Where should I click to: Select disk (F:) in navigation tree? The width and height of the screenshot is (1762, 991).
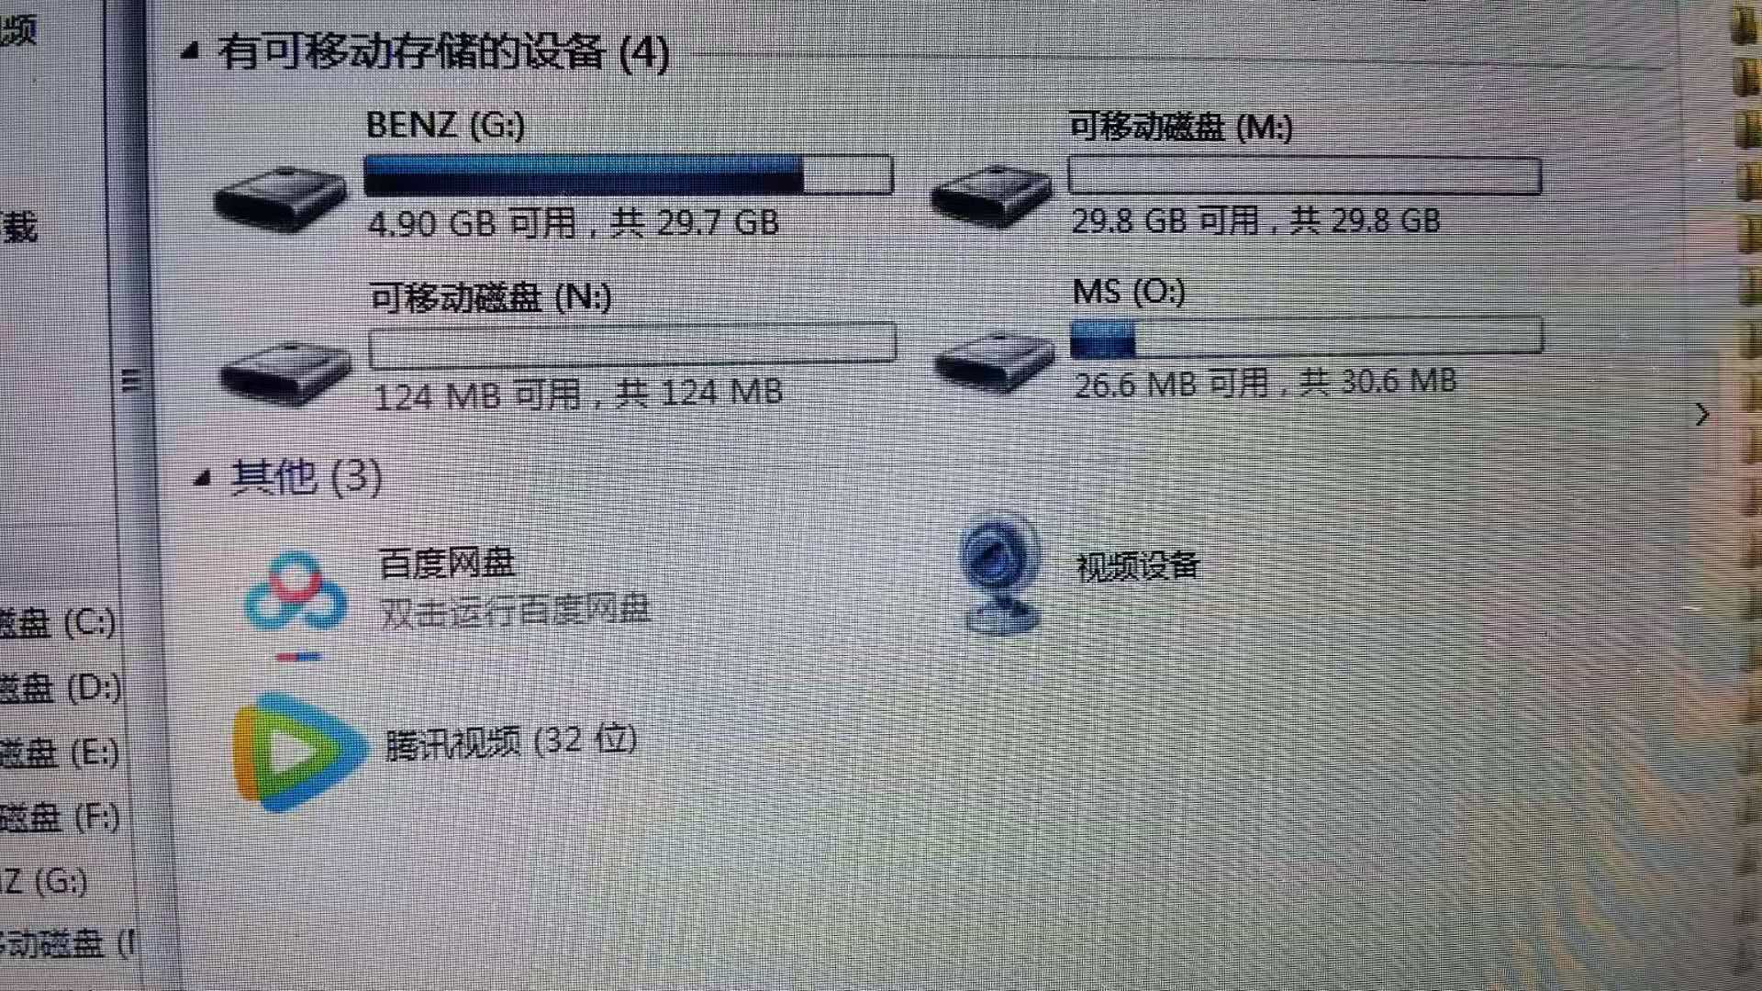pyautogui.click(x=59, y=817)
